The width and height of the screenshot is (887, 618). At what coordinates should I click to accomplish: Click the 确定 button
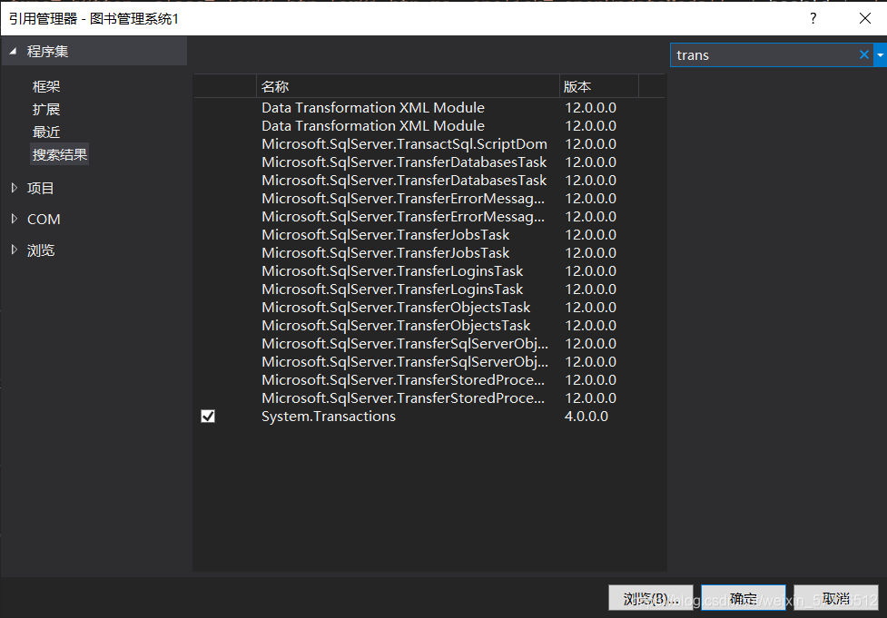tap(744, 598)
